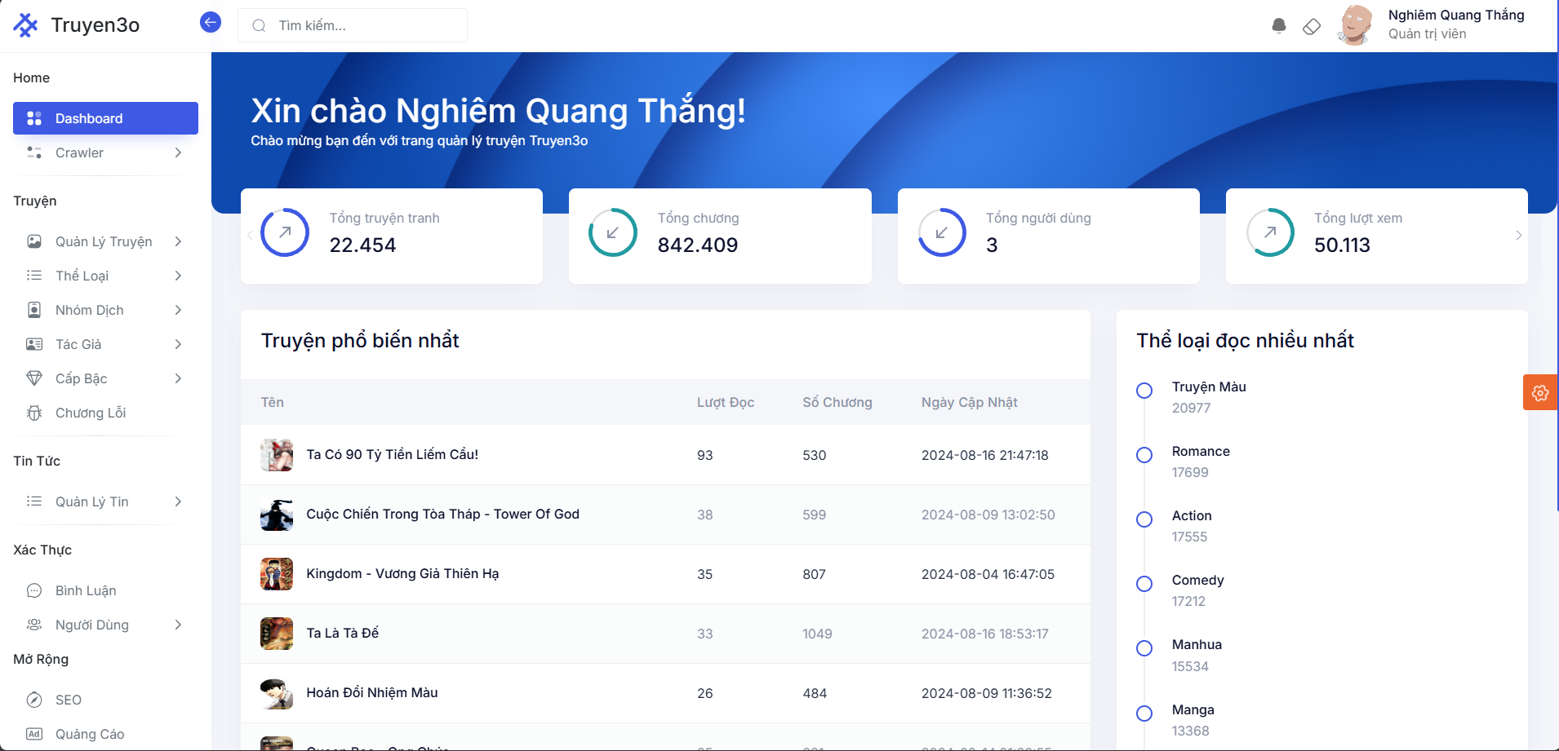Expand Quản Lý Truyện submenu

click(x=178, y=241)
